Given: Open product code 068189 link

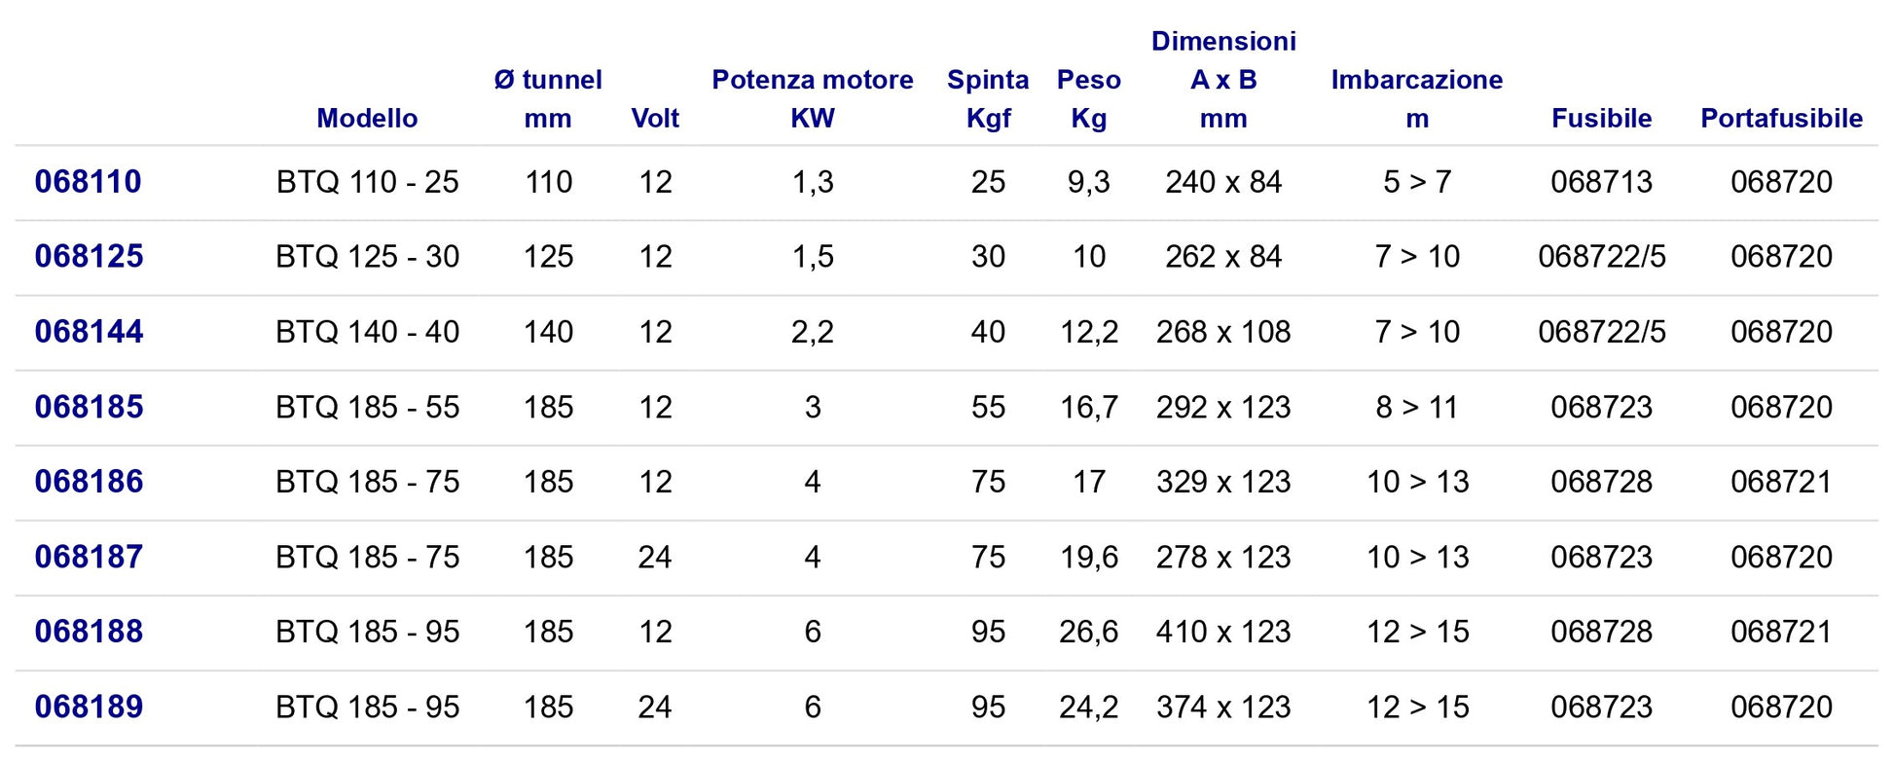Looking at the screenshot, I should click(89, 707).
